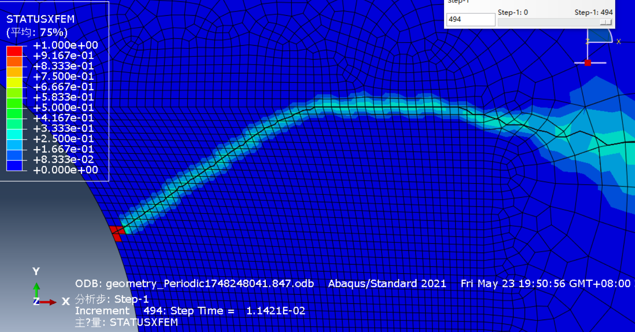
Task: Click legend value +0.000e+00
Action: [x=66, y=170]
